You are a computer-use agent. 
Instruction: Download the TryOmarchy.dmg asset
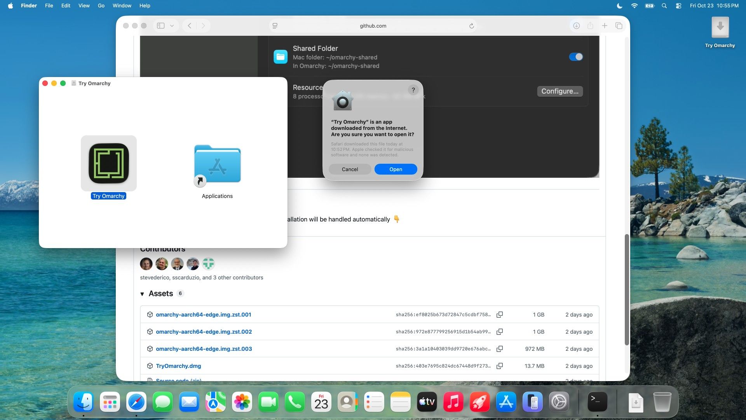click(178, 366)
